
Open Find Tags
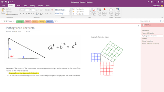(x=99, y=12)
